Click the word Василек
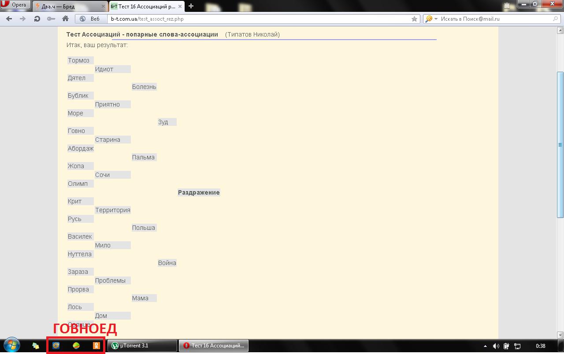The height and width of the screenshot is (354, 564). (80, 236)
